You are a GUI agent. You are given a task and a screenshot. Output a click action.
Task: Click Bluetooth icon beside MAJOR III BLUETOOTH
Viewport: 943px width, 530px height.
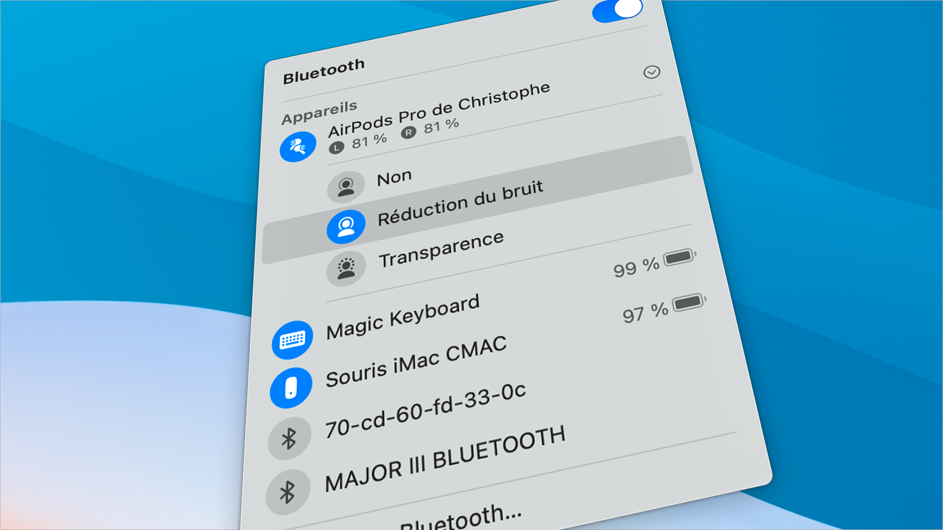(287, 492)
